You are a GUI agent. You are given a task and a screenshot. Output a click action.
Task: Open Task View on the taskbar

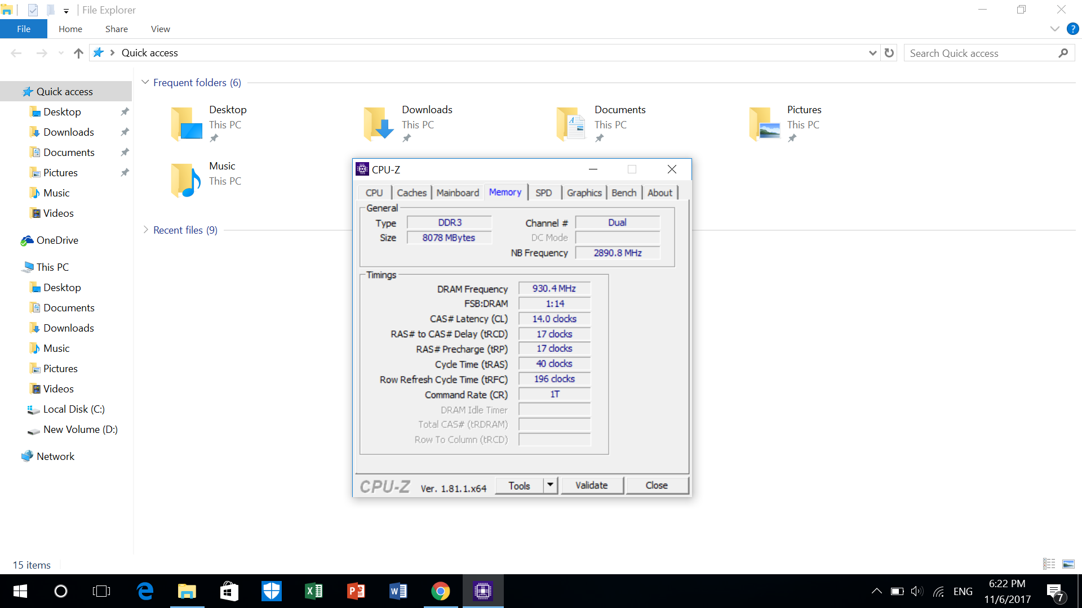pyautogui.click(x=101, y=591)
